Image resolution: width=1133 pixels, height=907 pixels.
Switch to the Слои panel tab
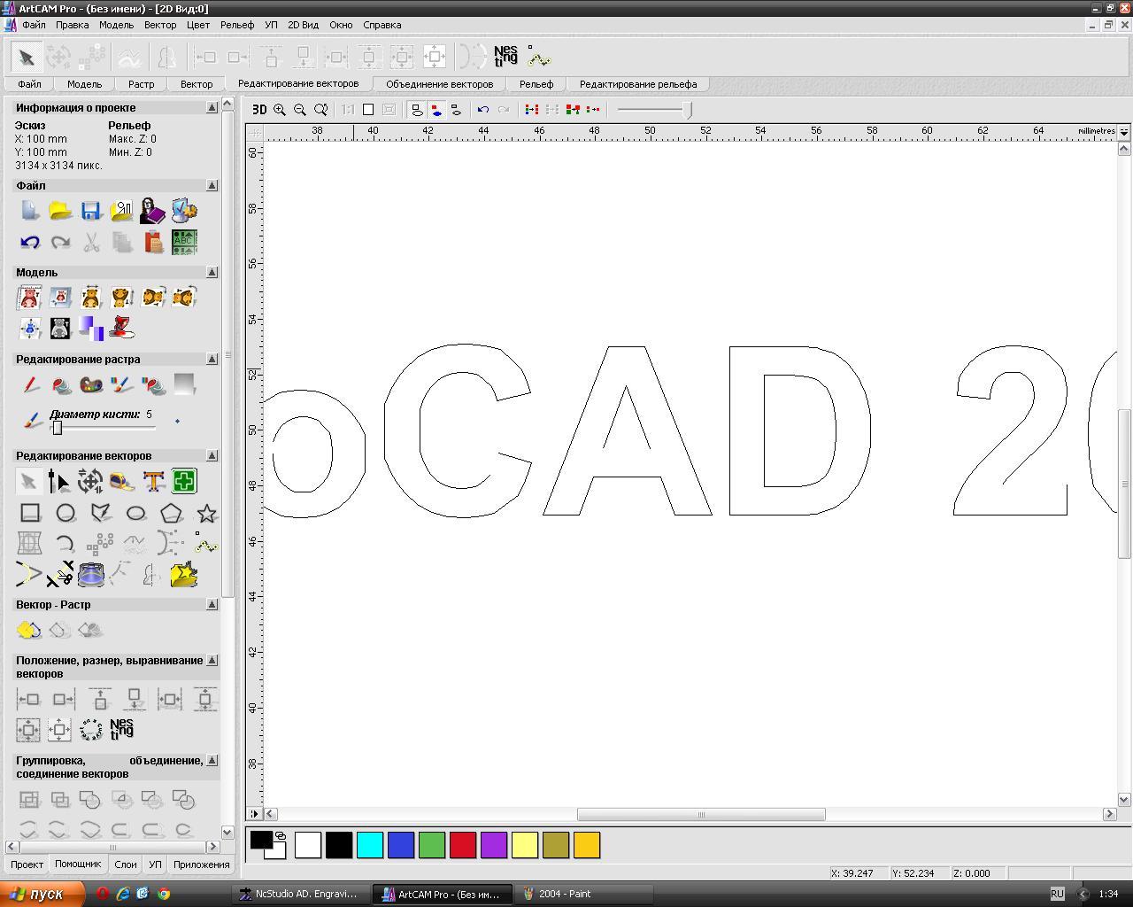[x=126, y=864]
